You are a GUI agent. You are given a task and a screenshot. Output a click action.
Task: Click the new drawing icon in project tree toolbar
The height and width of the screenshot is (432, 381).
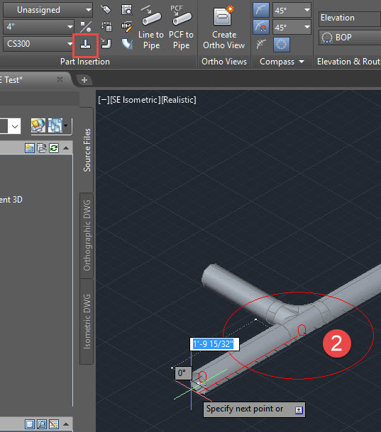point(30,148)
